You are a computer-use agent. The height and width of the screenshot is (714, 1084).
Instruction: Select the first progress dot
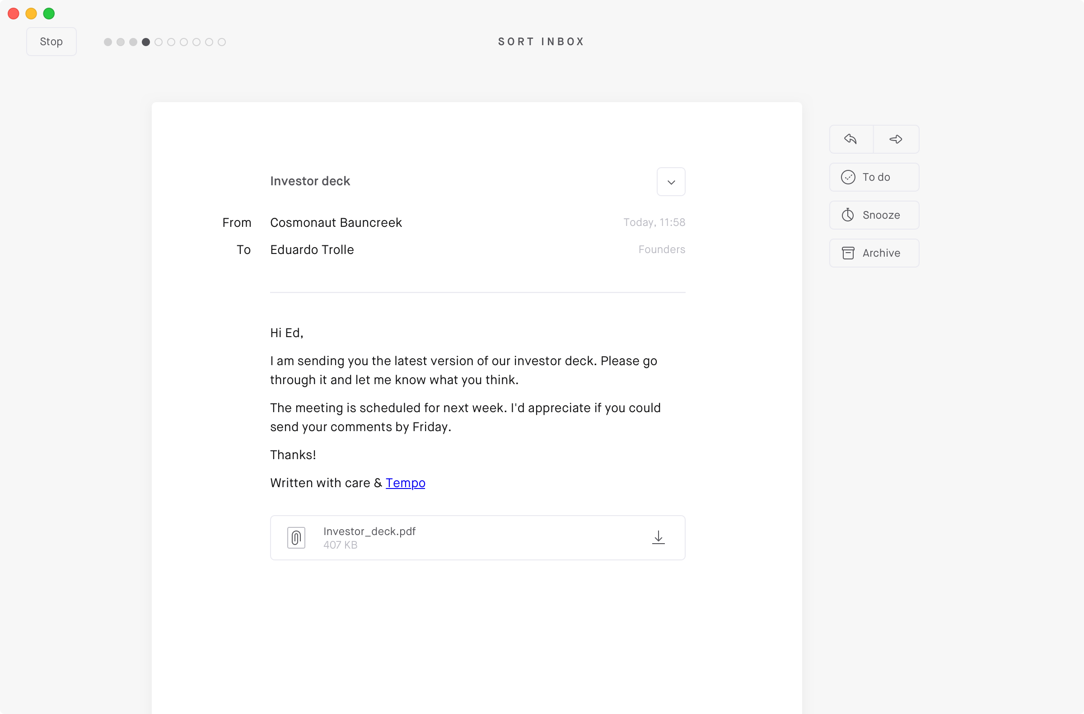tap(108, 42)
